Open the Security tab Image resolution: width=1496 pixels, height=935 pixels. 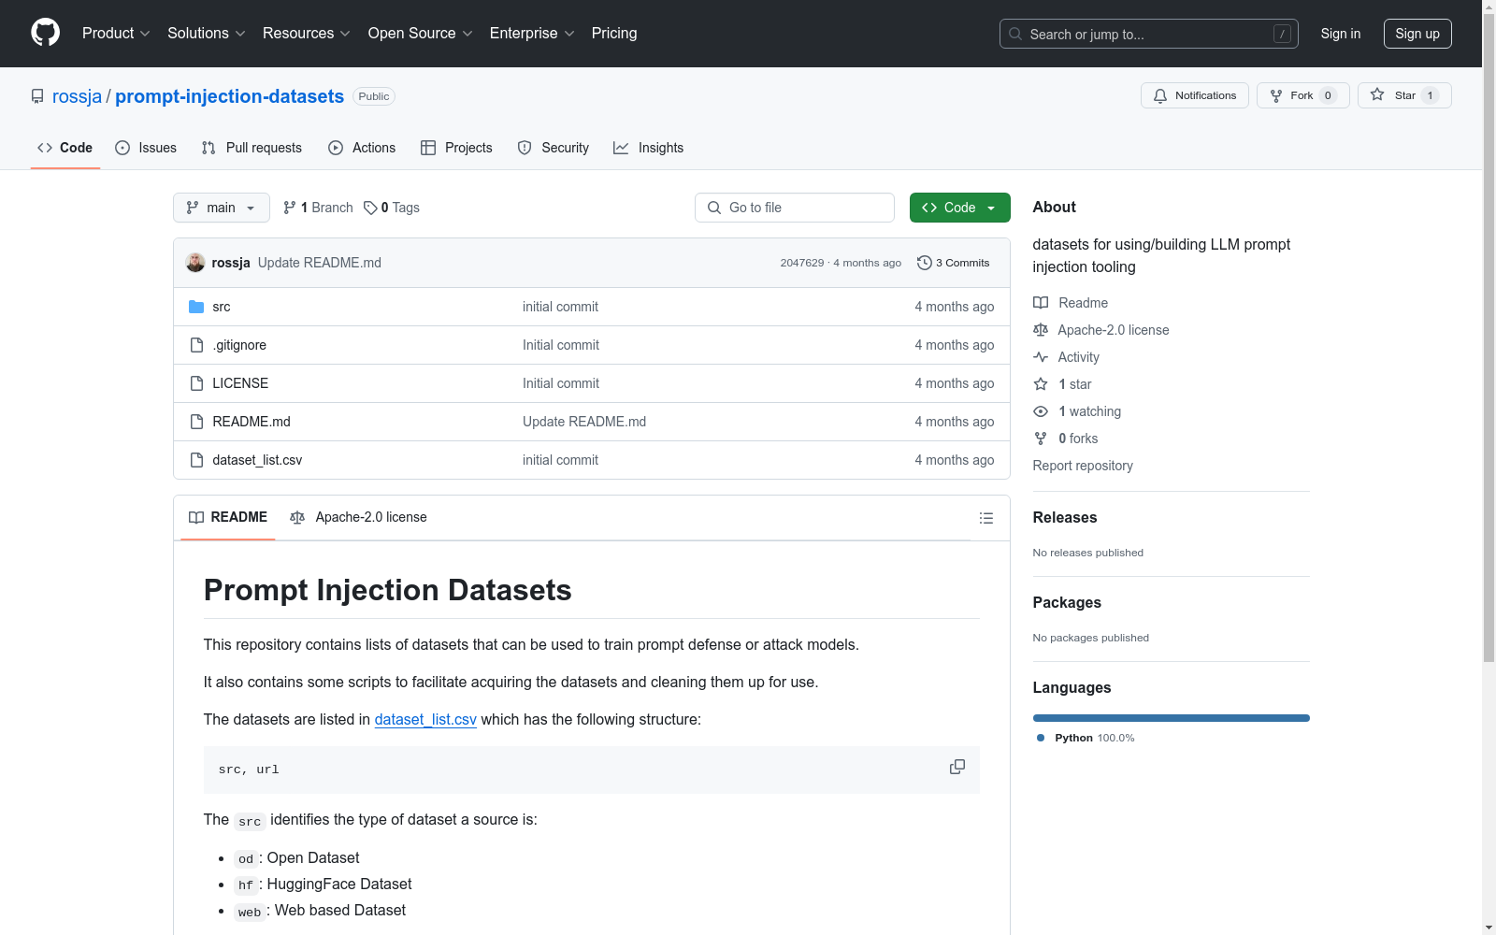pyautogui.click(x=554, y=148)
